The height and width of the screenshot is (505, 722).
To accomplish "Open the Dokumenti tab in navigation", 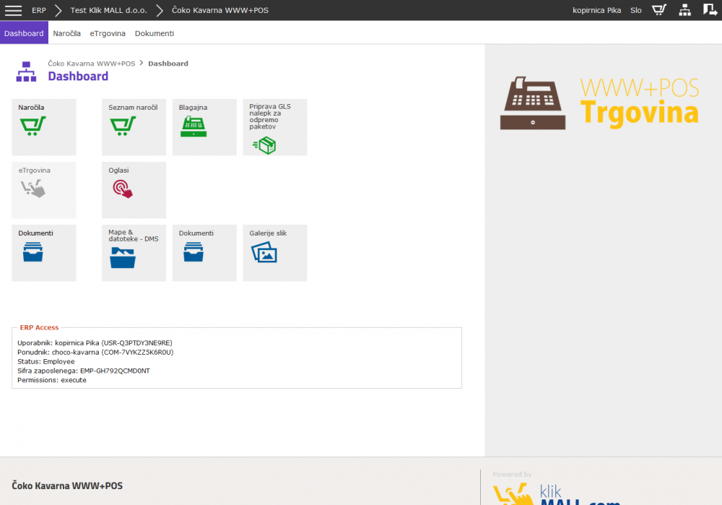I will 154,33.
